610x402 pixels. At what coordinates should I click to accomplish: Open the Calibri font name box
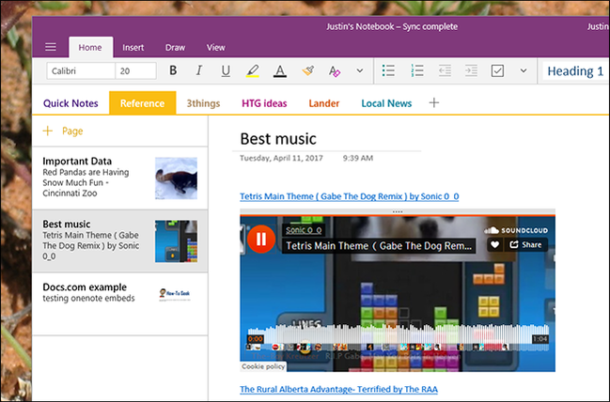pyautogui.click(x=80, y=70)
